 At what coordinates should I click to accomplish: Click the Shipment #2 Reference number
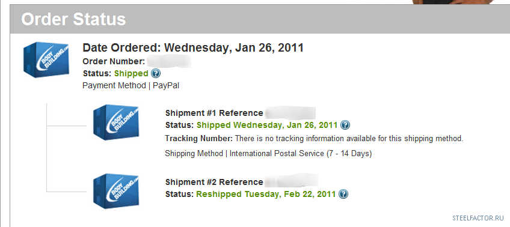pyautogui.click(x=291, y=181)
